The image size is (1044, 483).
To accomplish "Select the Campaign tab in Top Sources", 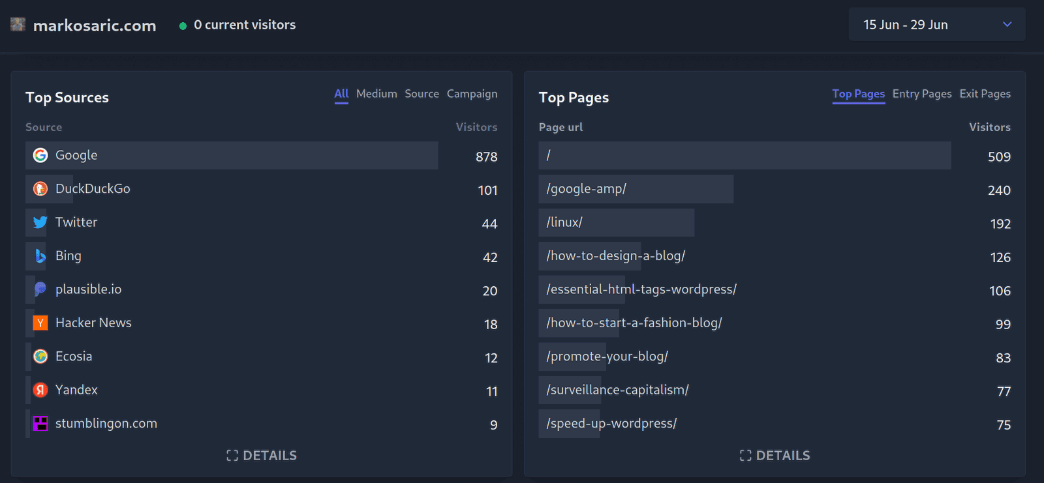I will click(472, 94).
